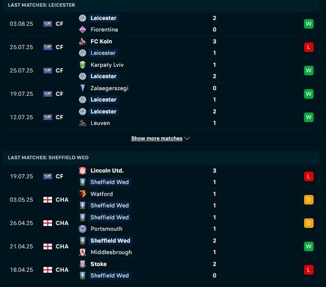Click the Middlesbrough team crest

click(83, 252)
